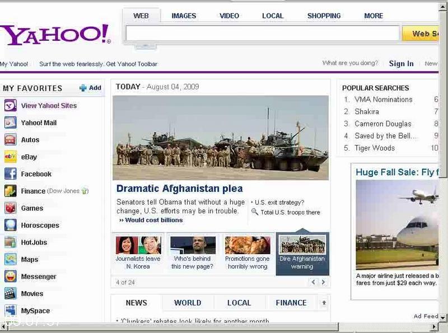
Task: Click the Would cost billions link
Action: pos(153,220)
